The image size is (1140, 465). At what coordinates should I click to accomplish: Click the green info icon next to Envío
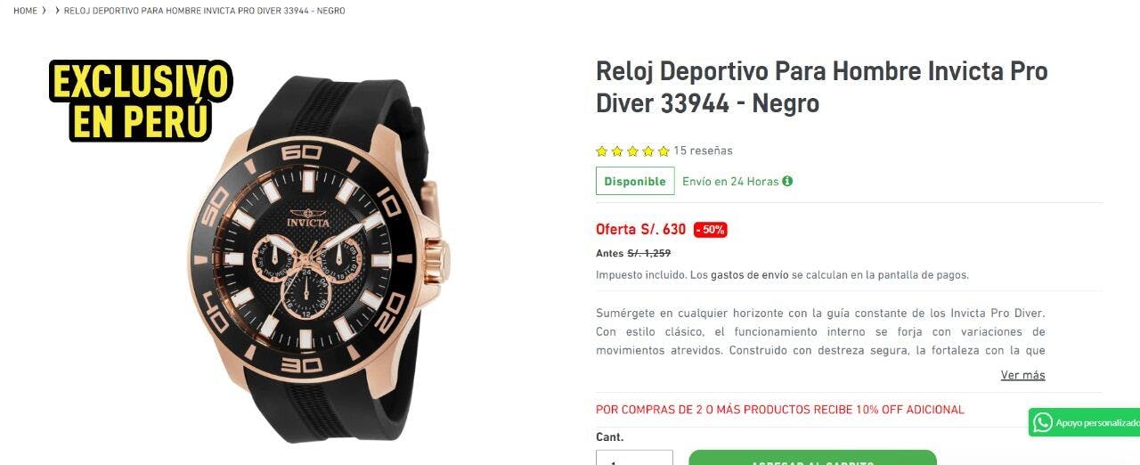[787, 181]
